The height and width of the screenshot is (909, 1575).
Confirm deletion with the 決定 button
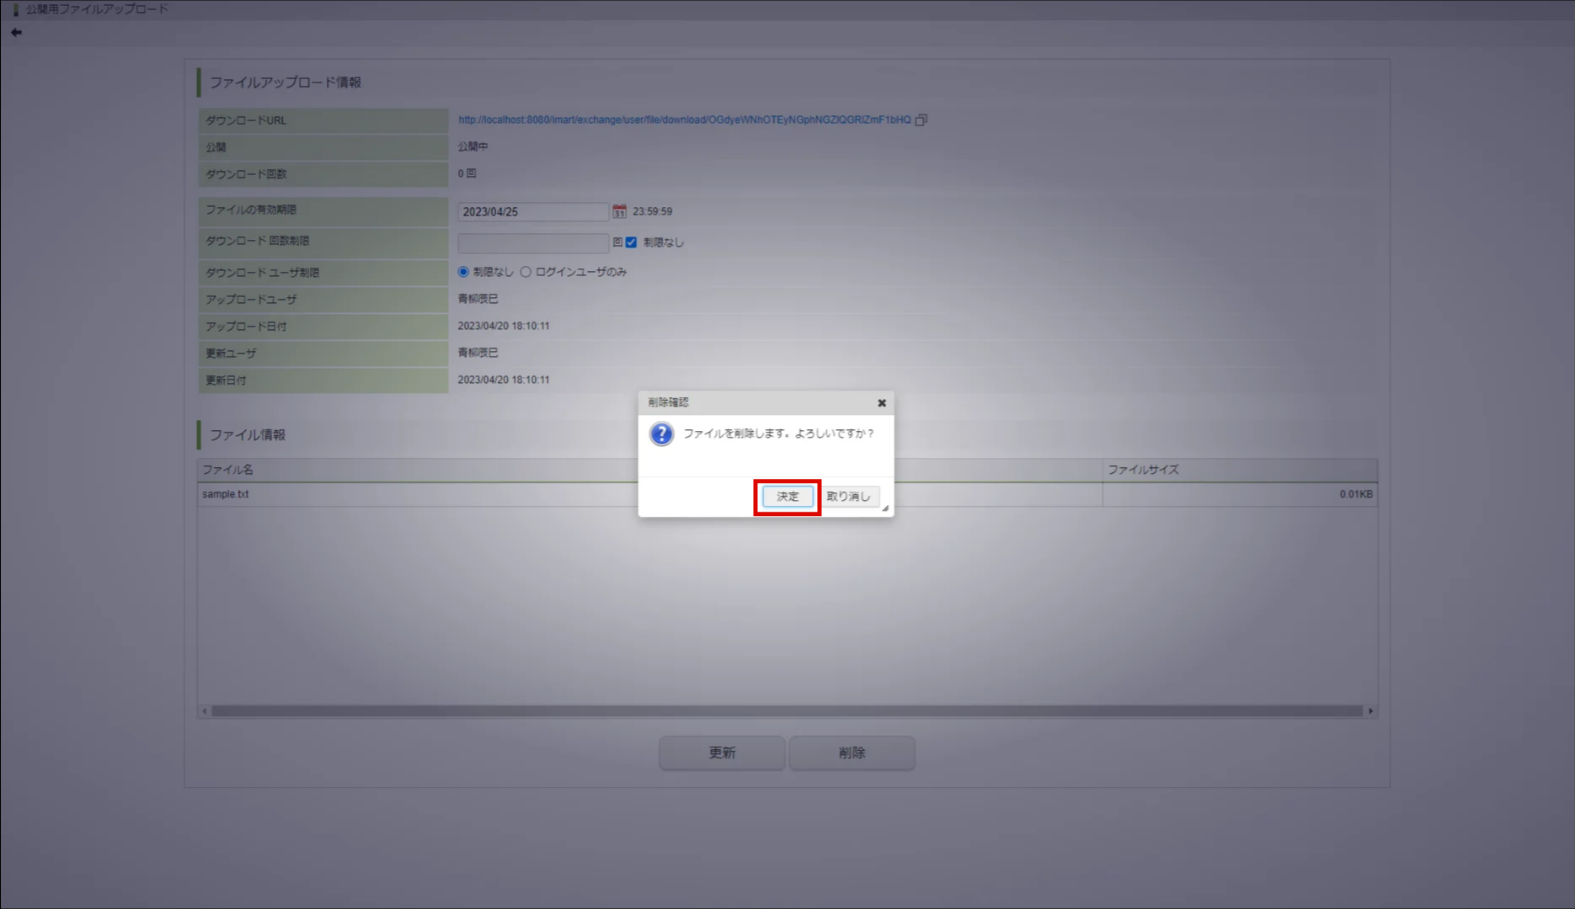787,497
